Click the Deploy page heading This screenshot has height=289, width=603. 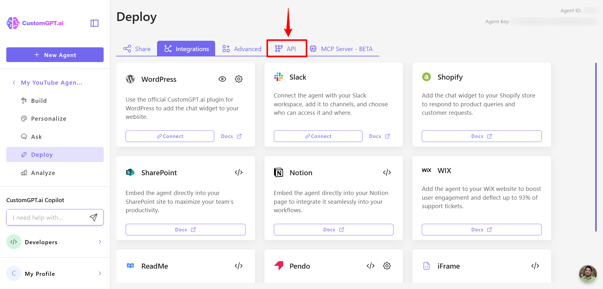coord(137,17)
